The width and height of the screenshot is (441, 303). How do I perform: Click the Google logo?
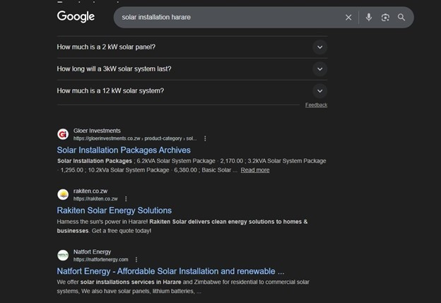click(76, 17)
